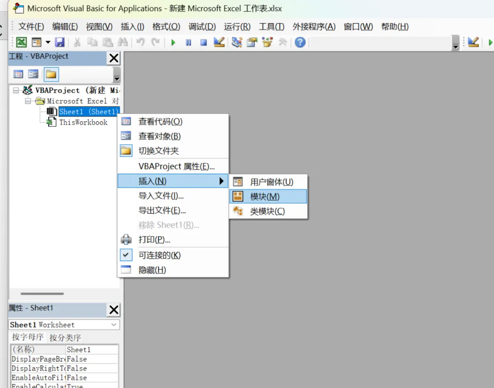Select Sheet1 (Sheet1) in project tree
The width and height of the screenshot is (494, 388).
click(89, 112)
